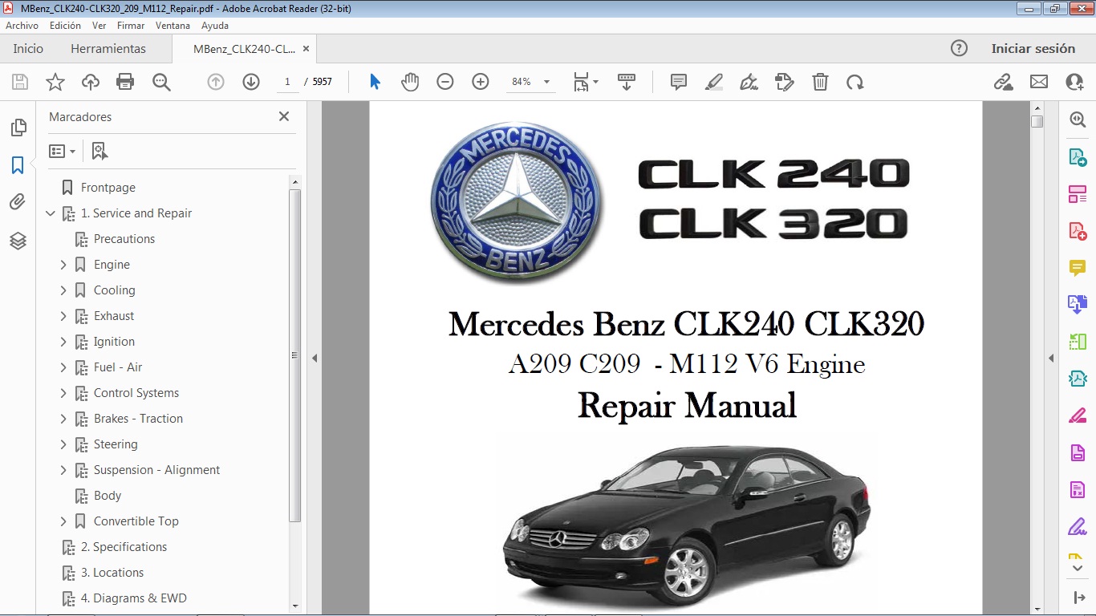Collapse the expanded Service and Repair bookmark
This screenshot has height=616, width=1096.
(x=51, y=213)
